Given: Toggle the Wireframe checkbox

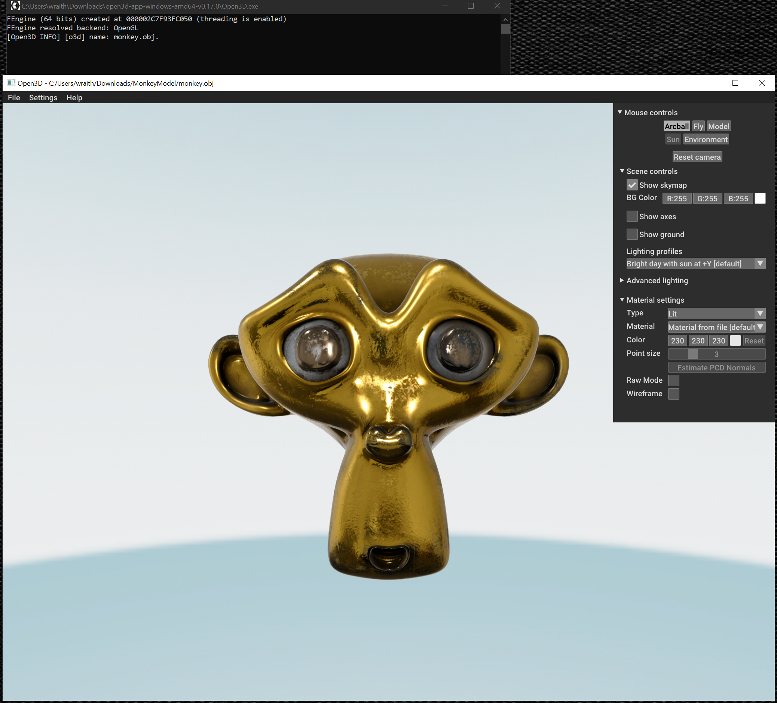Looking at the screenshot, I should click(x=673, y=394).
